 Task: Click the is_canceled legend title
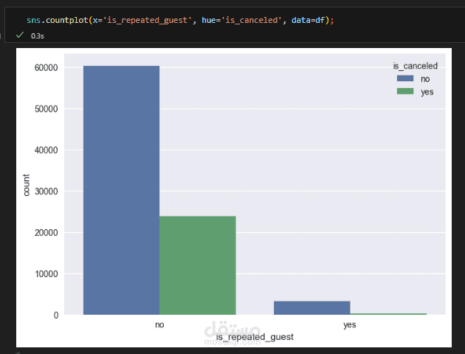[x=415, y=66]
